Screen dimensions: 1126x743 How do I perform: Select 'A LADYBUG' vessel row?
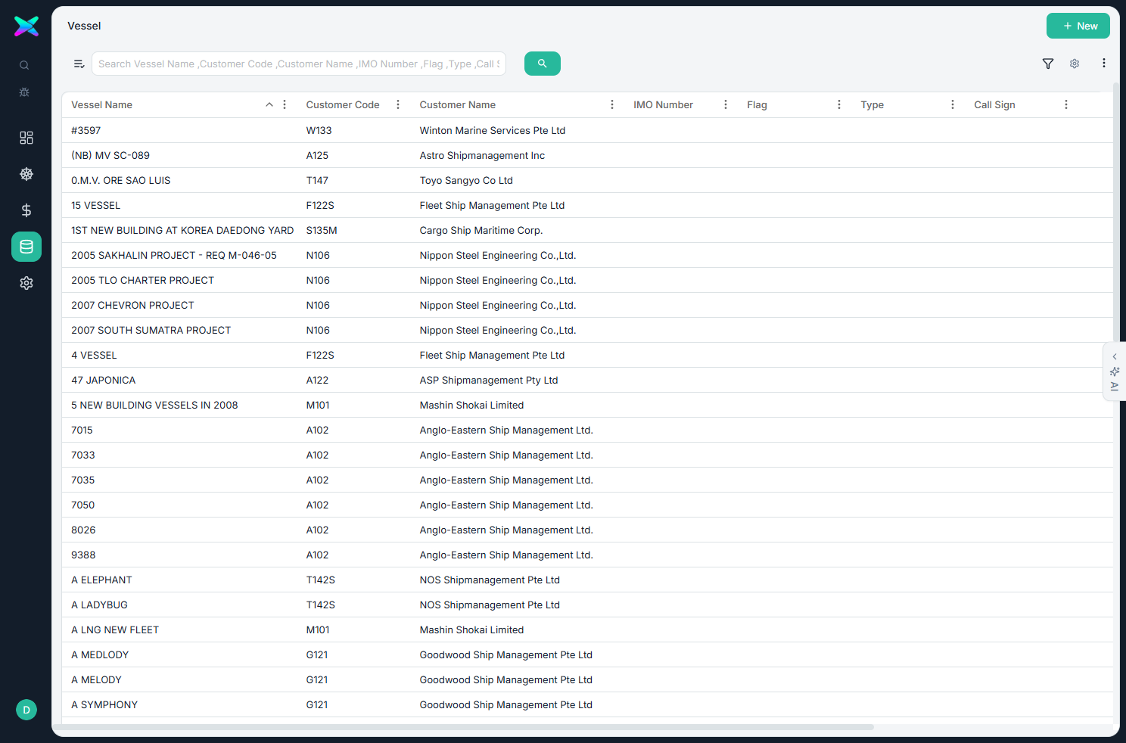(587, 605)
